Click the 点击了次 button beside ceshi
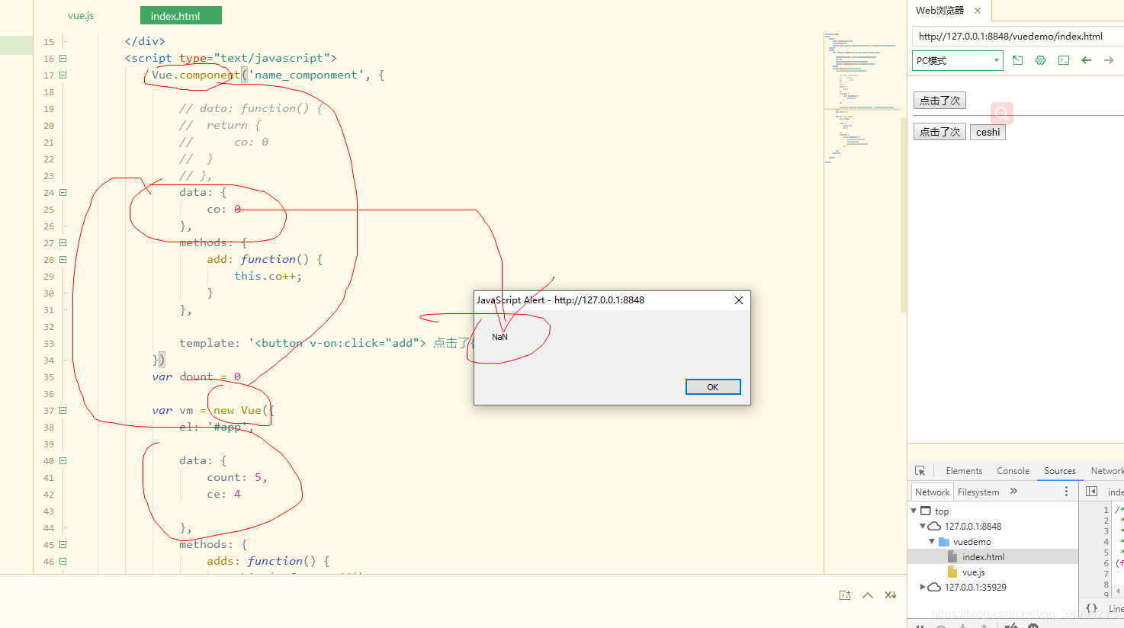Image resolution: width=1124 pixels, height=628 pixels. point(939,132)
